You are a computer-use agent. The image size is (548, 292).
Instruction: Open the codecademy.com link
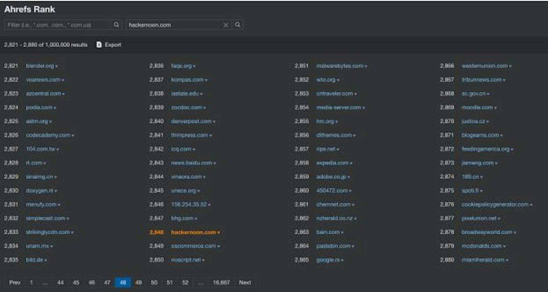(48, 135)
